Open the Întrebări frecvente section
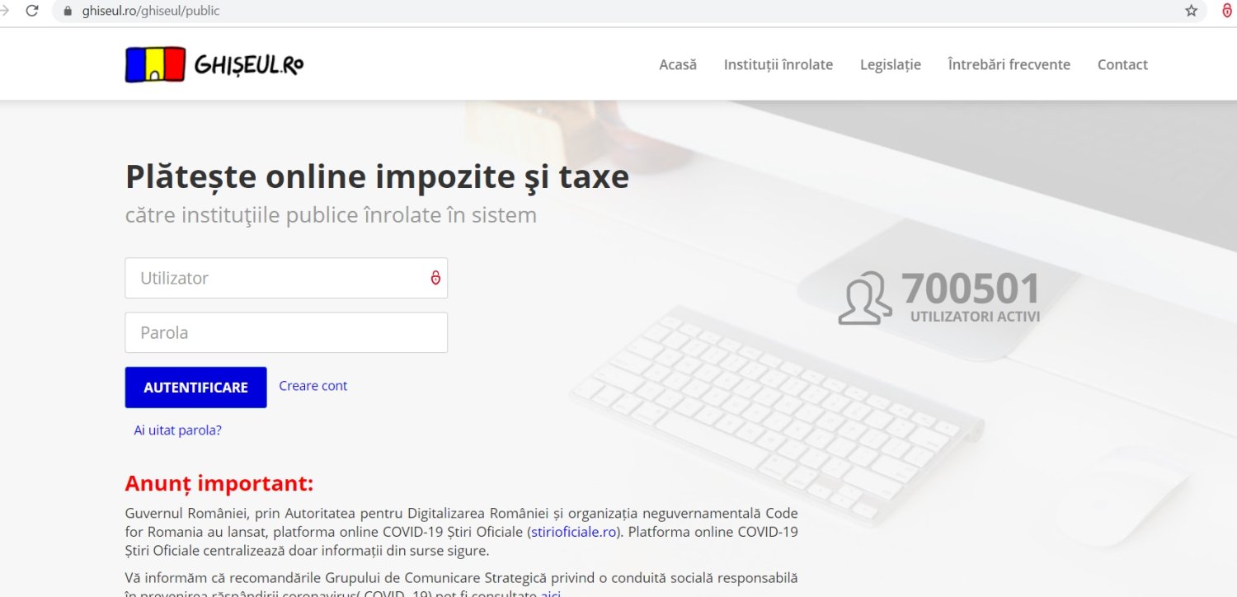 (x=1009, y=64)
